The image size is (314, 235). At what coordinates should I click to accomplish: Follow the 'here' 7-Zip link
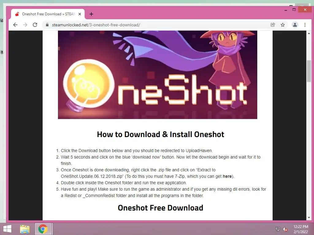[227, 176]
